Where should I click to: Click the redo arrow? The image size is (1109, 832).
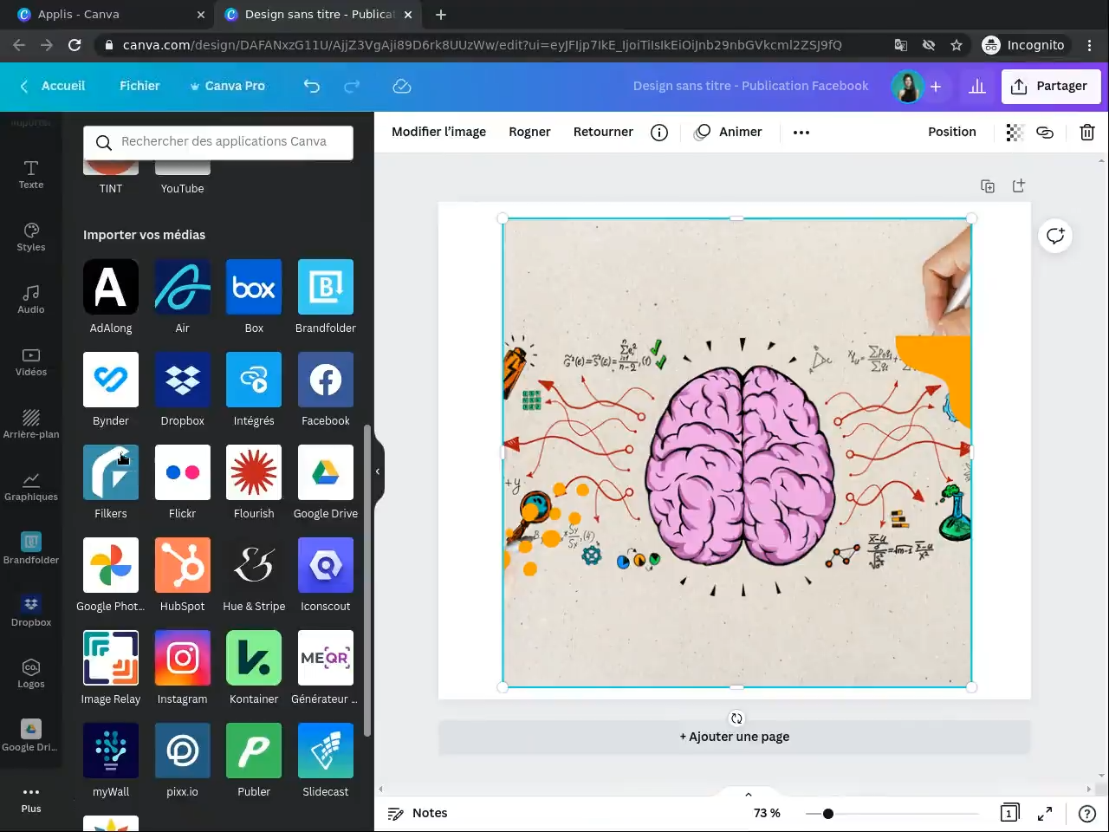pos(352,86)
